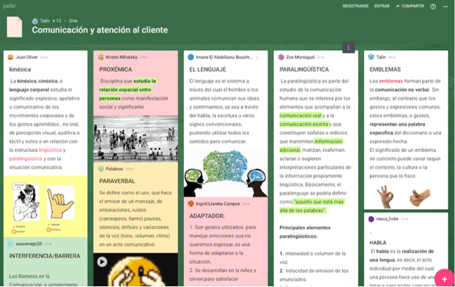This screenshot has height=287, width=455.
Task: Click the padlet document icon beside the title
Action: pyautogui.click(x=14, y=27)
